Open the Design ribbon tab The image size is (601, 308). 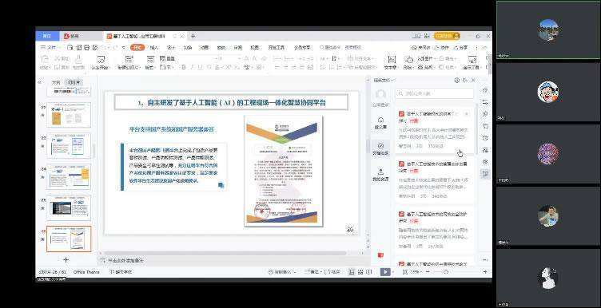(x=171, y=47)
